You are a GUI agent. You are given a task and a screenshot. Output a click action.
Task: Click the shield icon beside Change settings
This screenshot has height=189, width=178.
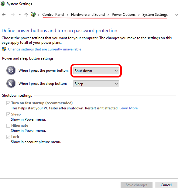4,49
